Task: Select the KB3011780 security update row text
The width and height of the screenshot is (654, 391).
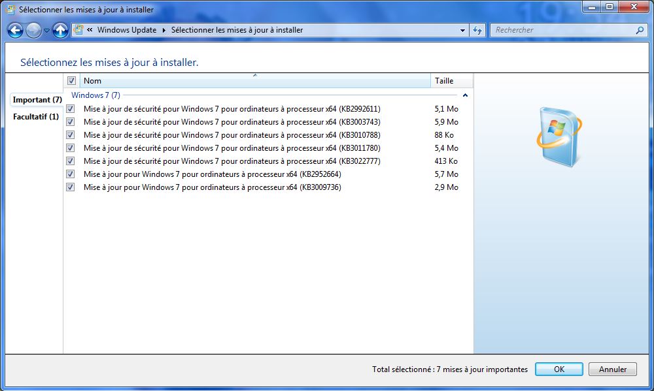Action: [232, 148]
